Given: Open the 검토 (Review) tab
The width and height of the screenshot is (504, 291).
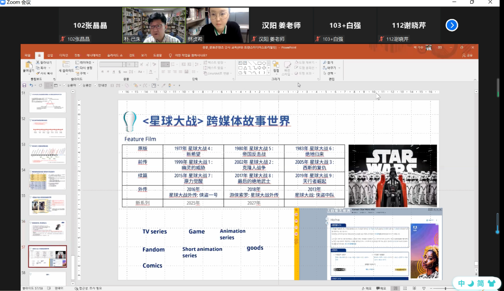Looking at the screenshot, I should 132,56.
